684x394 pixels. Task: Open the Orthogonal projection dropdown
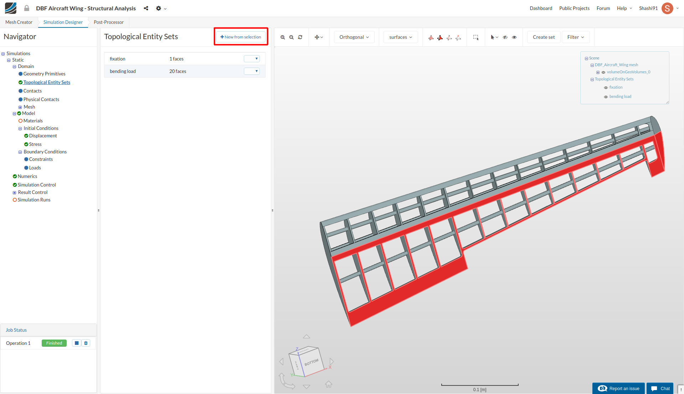click(354, 37)
